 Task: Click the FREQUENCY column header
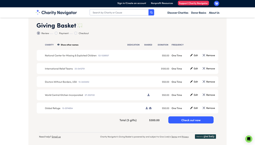(x=177, y=45)
